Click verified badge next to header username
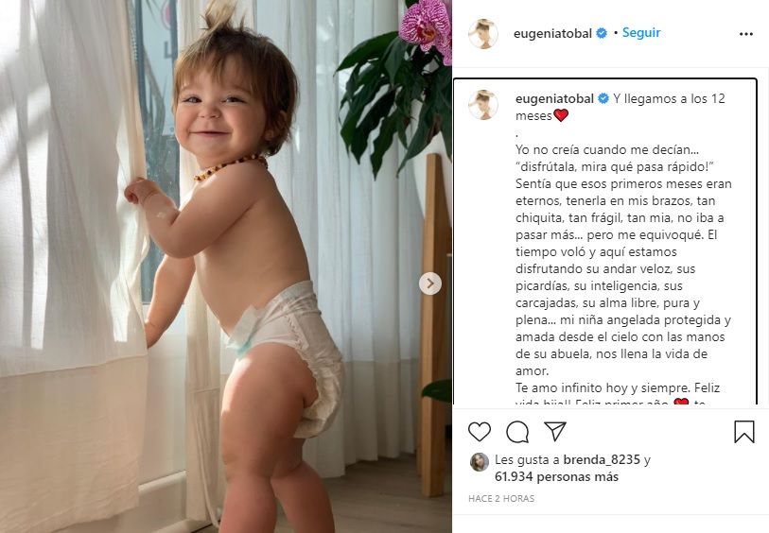769x533 pixels. click(x=602, y=33)
